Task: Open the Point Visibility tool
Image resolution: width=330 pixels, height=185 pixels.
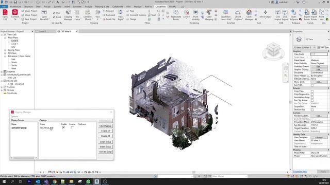Action: click(195, 15)
